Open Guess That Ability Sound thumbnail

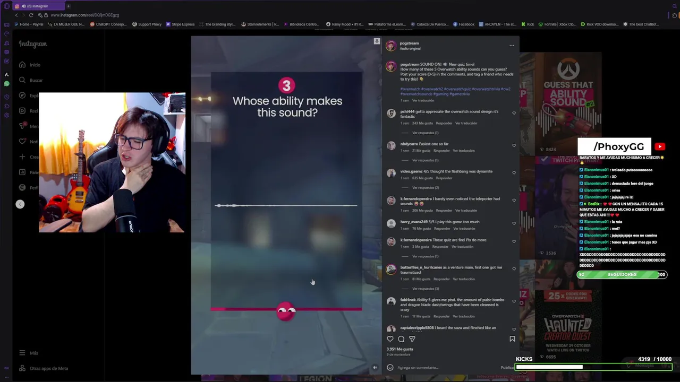(x=567, y=103)
